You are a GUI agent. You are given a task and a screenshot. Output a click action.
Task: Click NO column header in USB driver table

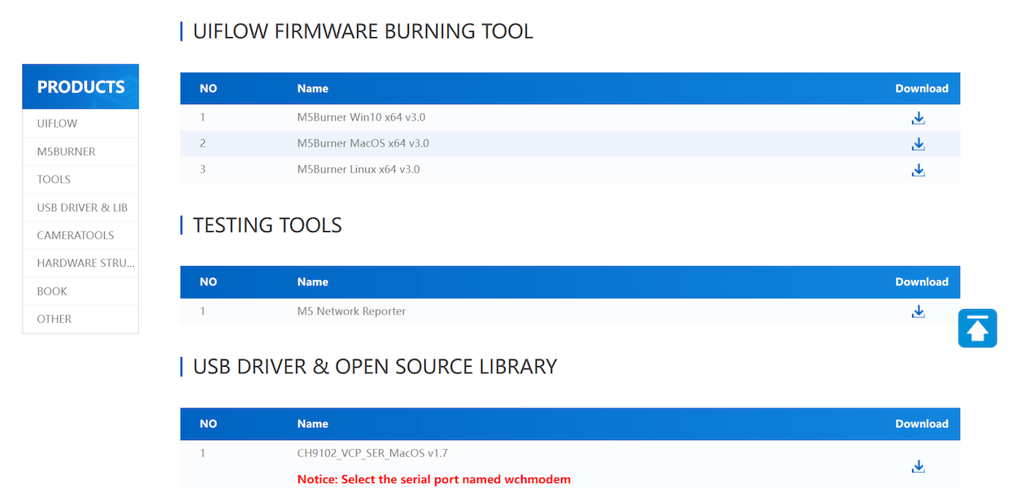[x=208, y=423]
